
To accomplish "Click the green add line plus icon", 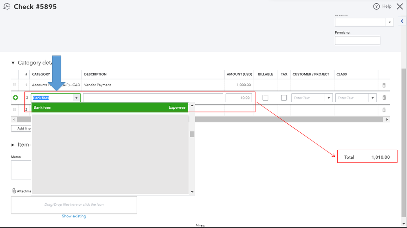I will 15,98.
